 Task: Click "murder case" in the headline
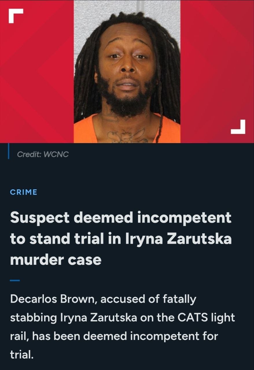point(56,260)
